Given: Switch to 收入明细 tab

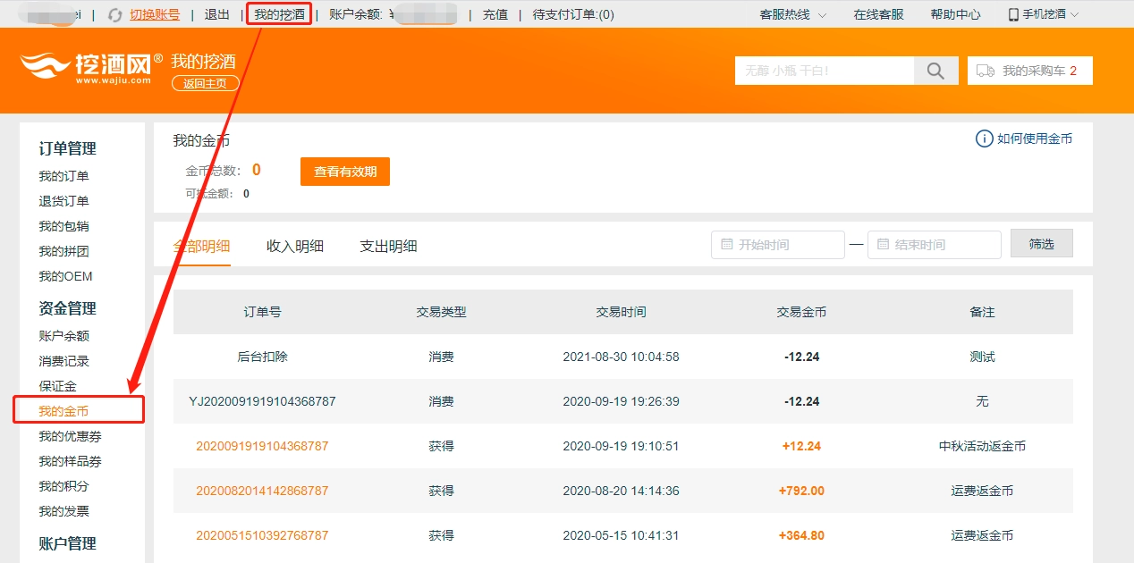Looking at the screenshot, I should 295,247.
